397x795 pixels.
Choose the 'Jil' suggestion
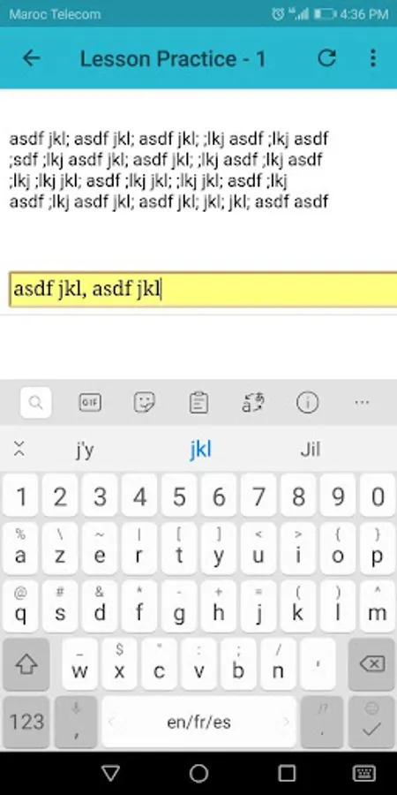click(x=310, y=450)
